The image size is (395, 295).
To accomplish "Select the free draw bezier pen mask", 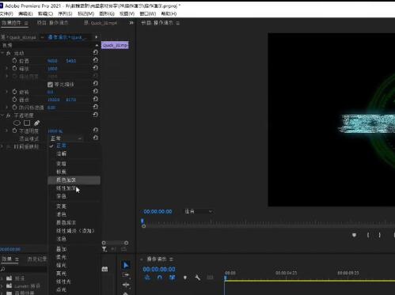I will tap(37, 123).
